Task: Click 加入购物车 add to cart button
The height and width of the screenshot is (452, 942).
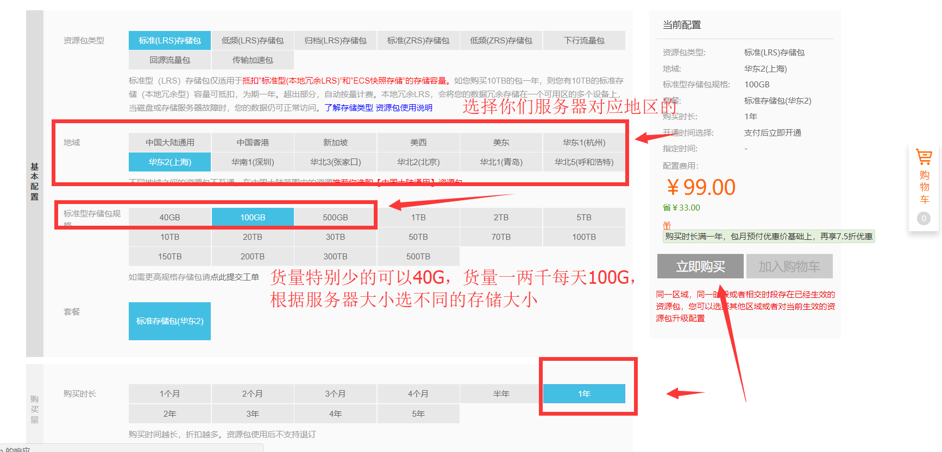Action: tap(789, 266)
